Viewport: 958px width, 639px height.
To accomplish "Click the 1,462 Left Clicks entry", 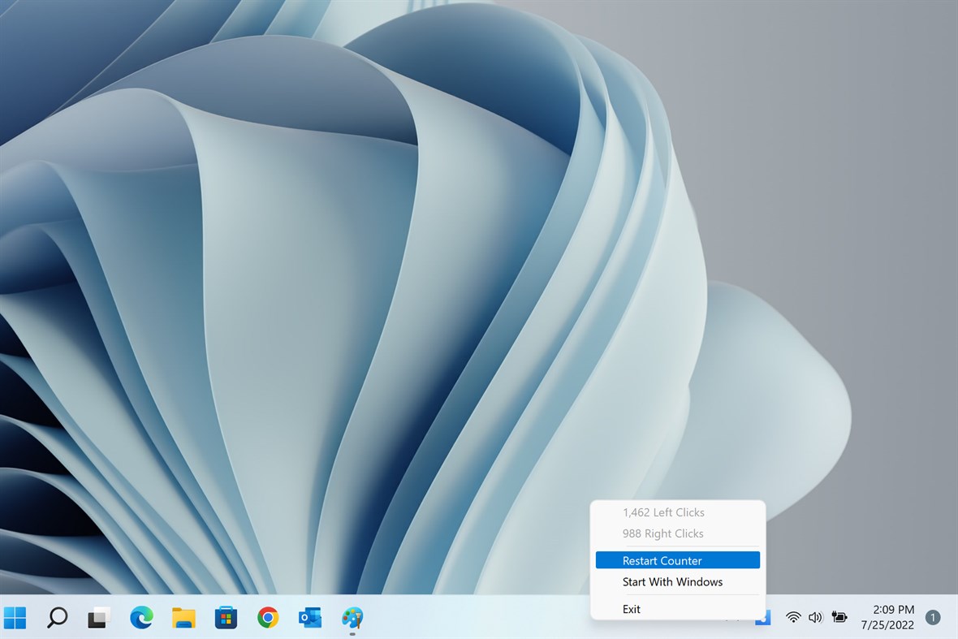I will [678, 512].
